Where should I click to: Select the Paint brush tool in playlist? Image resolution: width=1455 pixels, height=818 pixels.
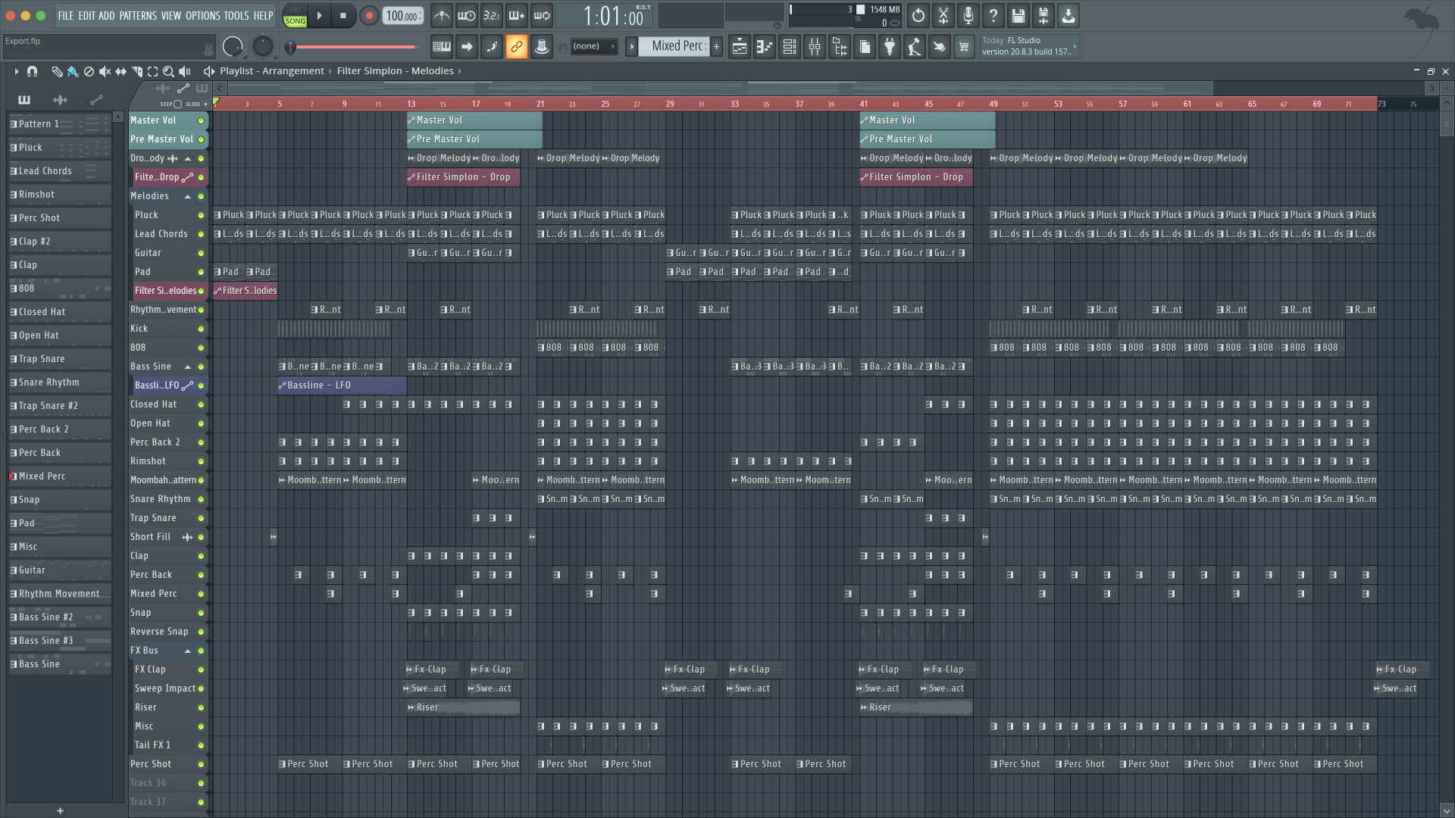coord(73,71)
